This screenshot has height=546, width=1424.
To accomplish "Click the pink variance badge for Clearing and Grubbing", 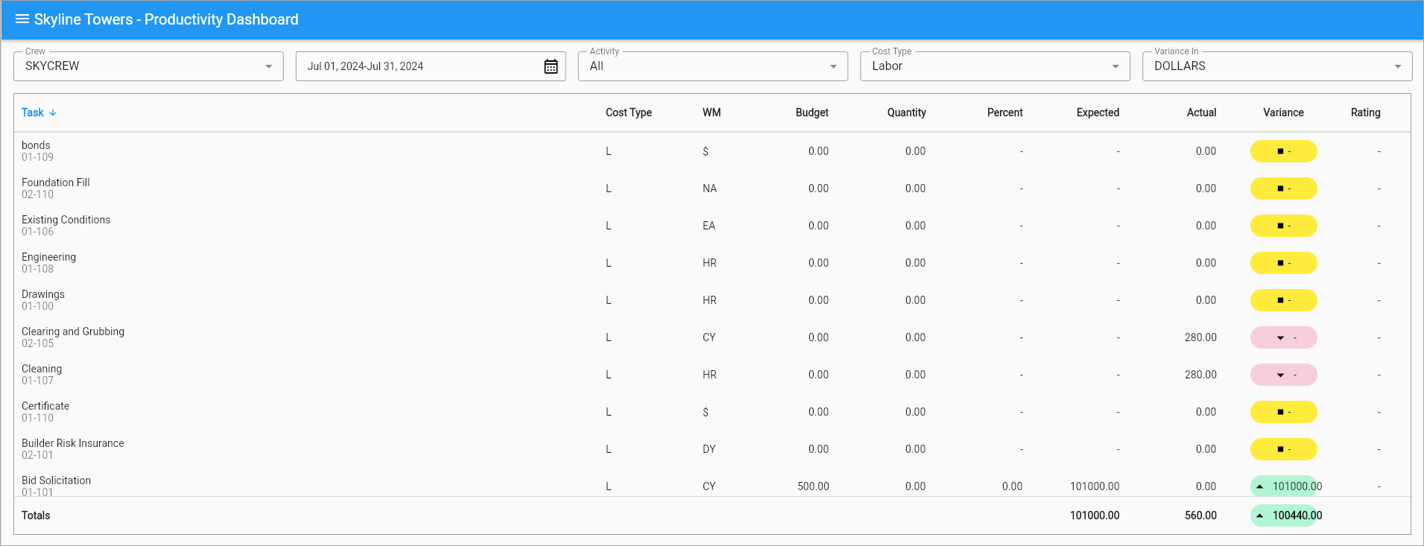I will point(1283,337).
